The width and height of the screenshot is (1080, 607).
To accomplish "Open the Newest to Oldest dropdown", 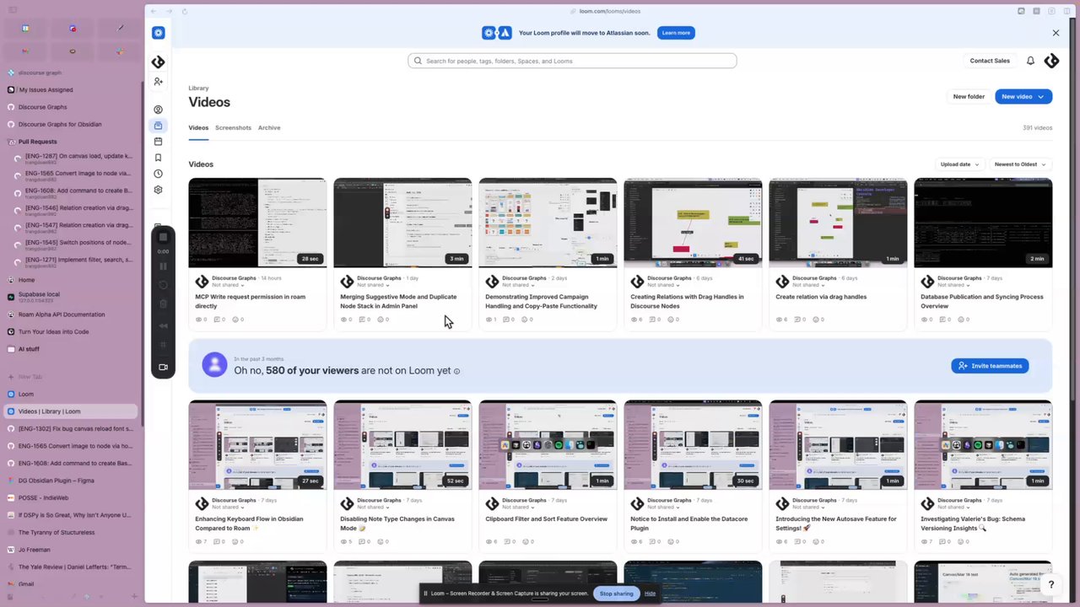I will (1020, 164).
